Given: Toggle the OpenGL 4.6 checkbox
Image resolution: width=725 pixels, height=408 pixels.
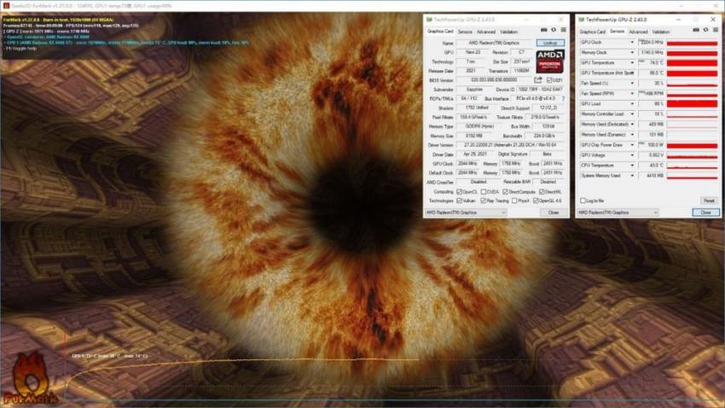Looking at the screenshot, I should [536, 201].
